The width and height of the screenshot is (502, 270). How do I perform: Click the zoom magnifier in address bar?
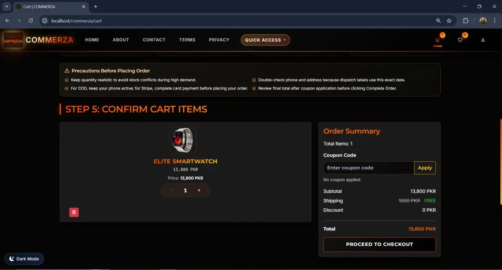pyautogui.click(x=438, y=20)
